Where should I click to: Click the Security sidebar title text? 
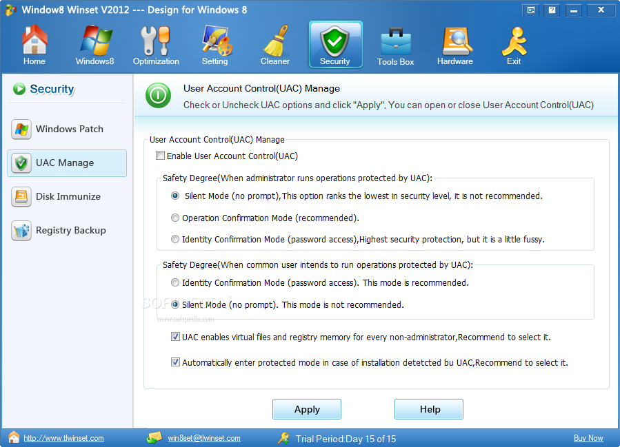click(x=52, y=90)
